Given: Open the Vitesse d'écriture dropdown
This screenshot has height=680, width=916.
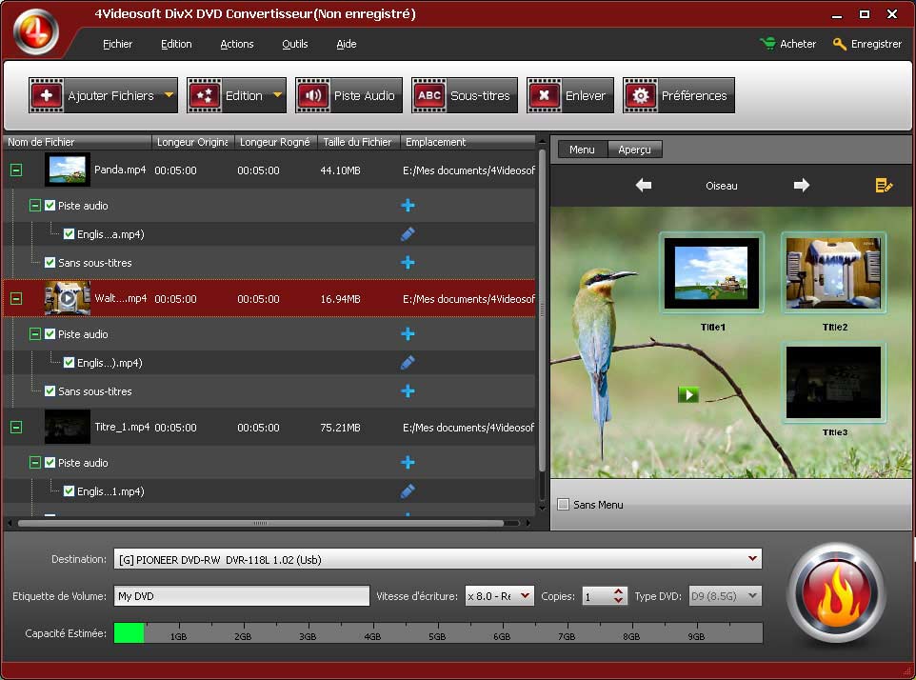Looking at the screenshot, I should [525, 596].
